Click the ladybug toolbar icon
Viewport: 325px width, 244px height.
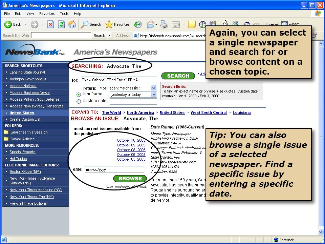tap(202, 24)
